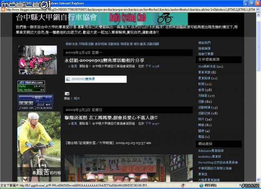Click the music player equalizer bars icon
Viewport: 261px width, 189px height.
[x=40, y=104]
